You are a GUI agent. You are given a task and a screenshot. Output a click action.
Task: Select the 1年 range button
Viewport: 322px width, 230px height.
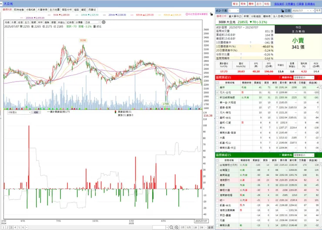pyautogui.click(x=195, y=227)
